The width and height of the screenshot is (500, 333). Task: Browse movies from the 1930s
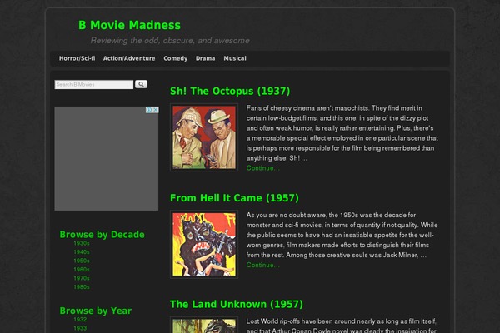tap(82, 243)
